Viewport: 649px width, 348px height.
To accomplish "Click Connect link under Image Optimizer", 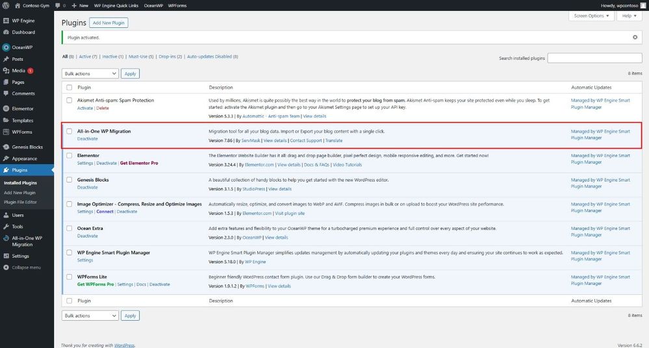I will pyautogui.click(x=105, y=212).
